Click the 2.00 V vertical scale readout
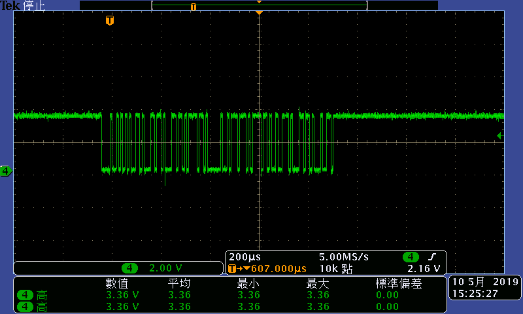523x314 pixels. click(x=165, y=268)
